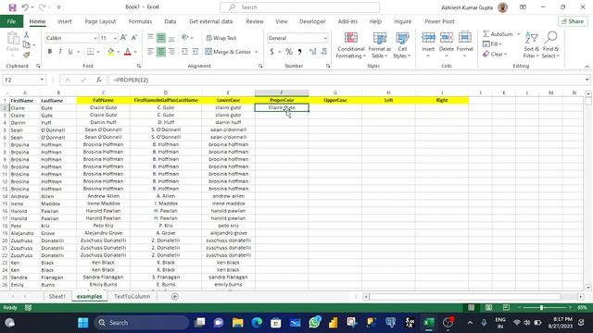
Task: Save the workbook with the save icon
Action: click(x=12, y=7)
